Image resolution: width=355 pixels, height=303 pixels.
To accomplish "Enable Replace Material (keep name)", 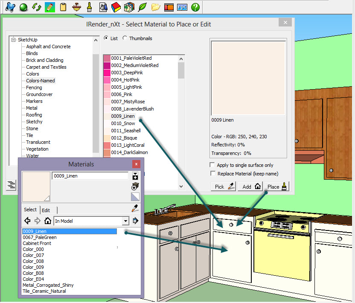I will point(212,173).
